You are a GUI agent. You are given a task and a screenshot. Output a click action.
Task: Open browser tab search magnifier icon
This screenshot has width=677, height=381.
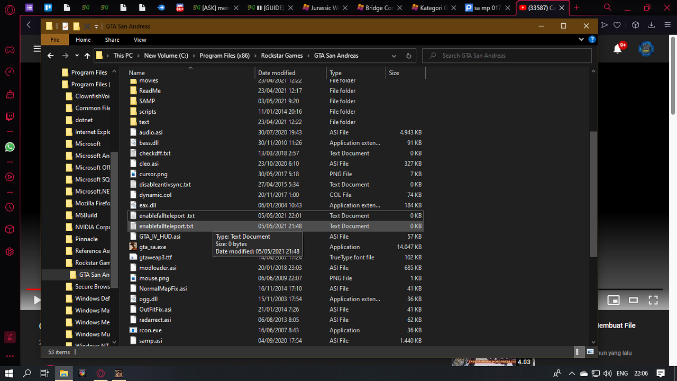click(608, 7)
